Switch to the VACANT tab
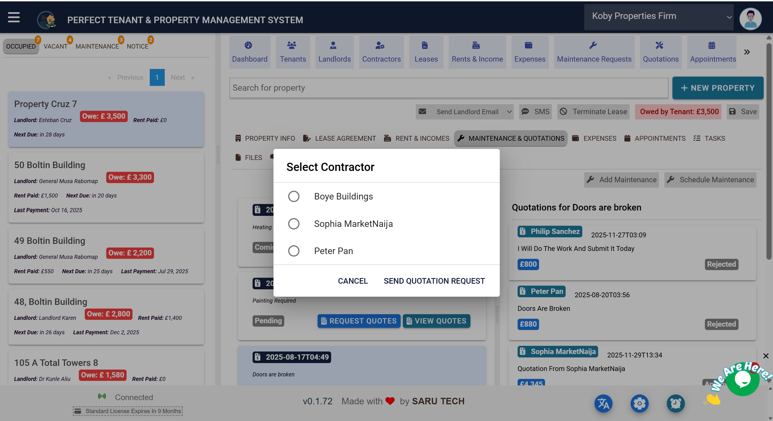This screenshot has height=421, width=773. 55,47
